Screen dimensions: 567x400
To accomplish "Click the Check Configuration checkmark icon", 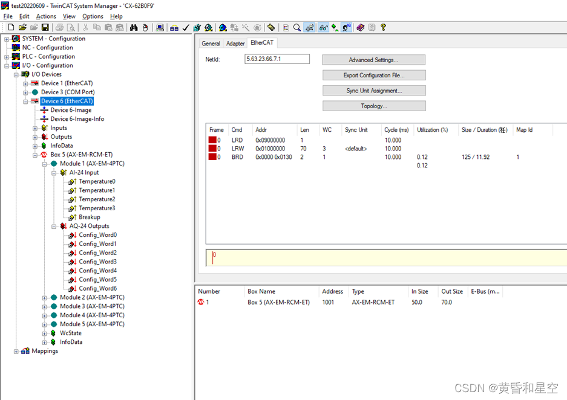I will tap(186, 27).
